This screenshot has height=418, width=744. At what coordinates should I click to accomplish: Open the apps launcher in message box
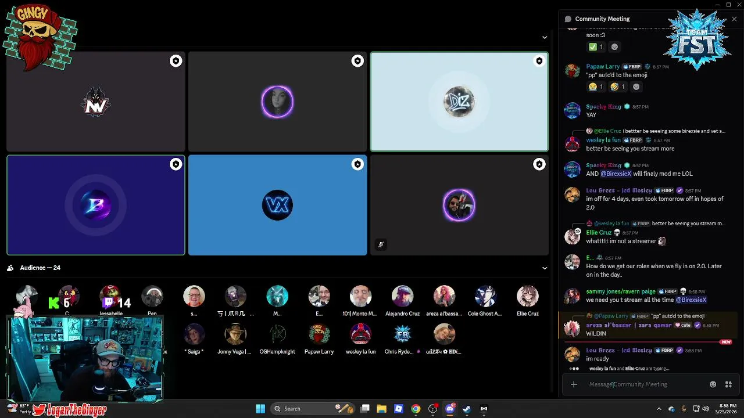click(728, 384)
